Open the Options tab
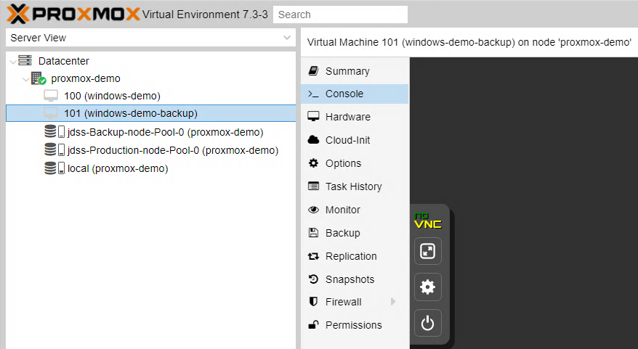Screen dimensions: 638x349 click(355, 163)
